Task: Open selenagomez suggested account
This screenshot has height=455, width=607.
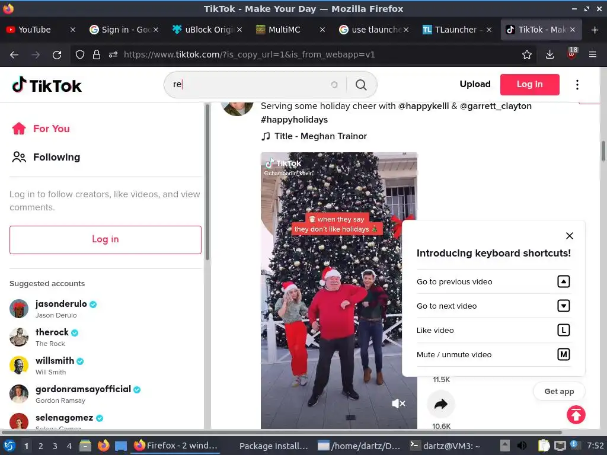Action: (x=57, y=421)
